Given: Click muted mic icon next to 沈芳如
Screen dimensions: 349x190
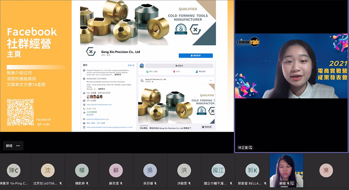Looking at the screenshot, I should point(60,183).
